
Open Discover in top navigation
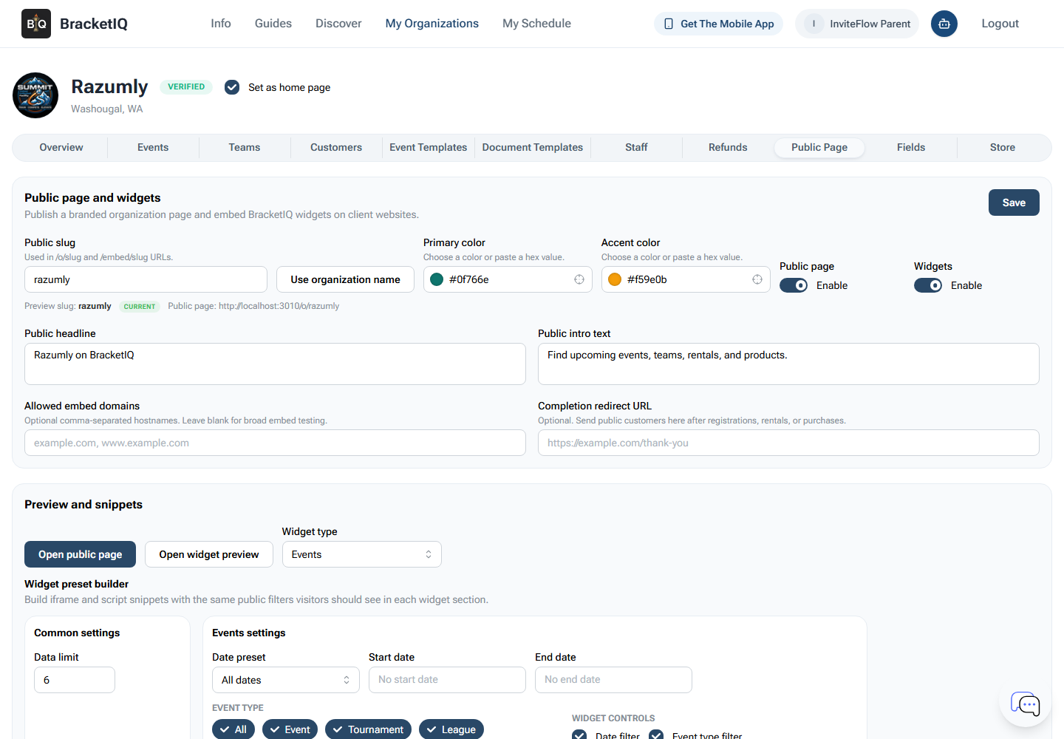click(x=338, y=24)
